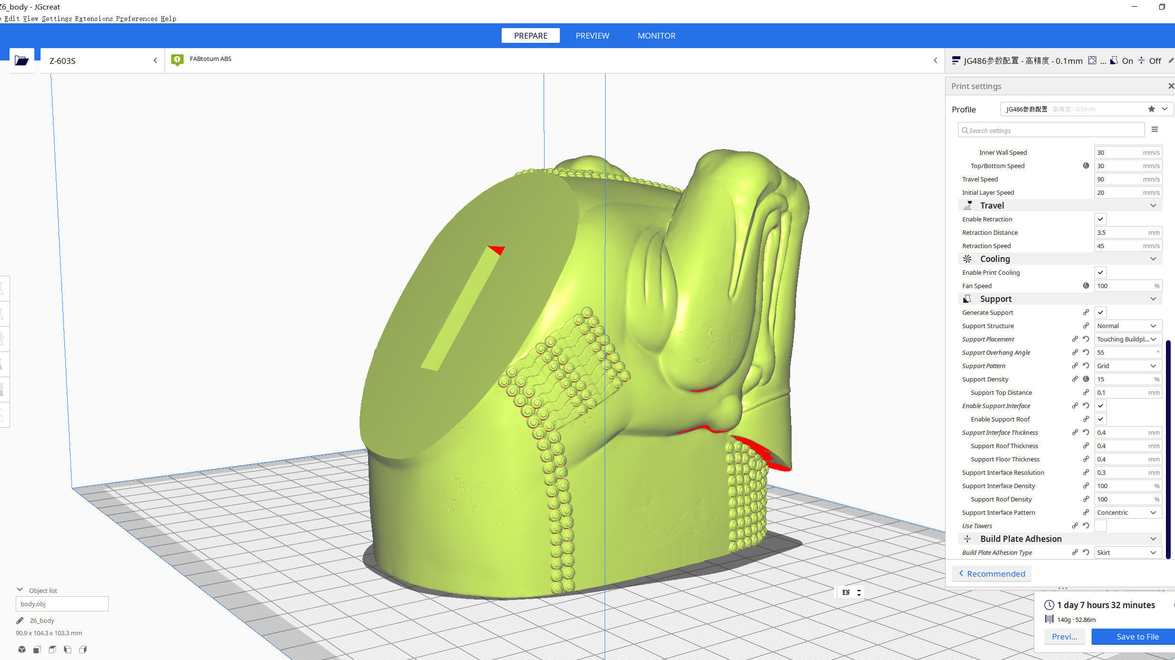This screenshot has height=660, width=1175.
Task: Expand the Z-603S printer selector
Action: (103, 60)
